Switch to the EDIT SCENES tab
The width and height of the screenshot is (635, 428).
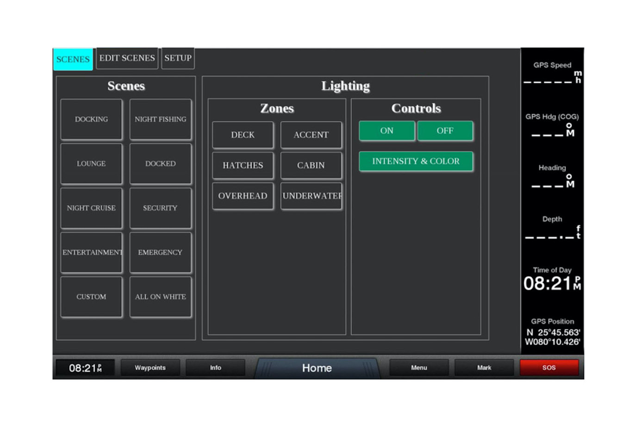(x=126, y=58)
